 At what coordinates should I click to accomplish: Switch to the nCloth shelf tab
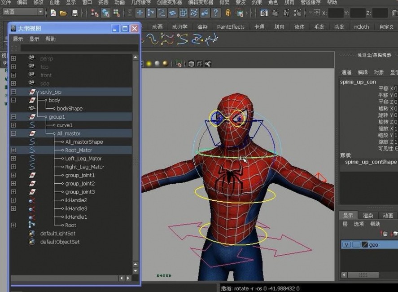tap(362, 27)
